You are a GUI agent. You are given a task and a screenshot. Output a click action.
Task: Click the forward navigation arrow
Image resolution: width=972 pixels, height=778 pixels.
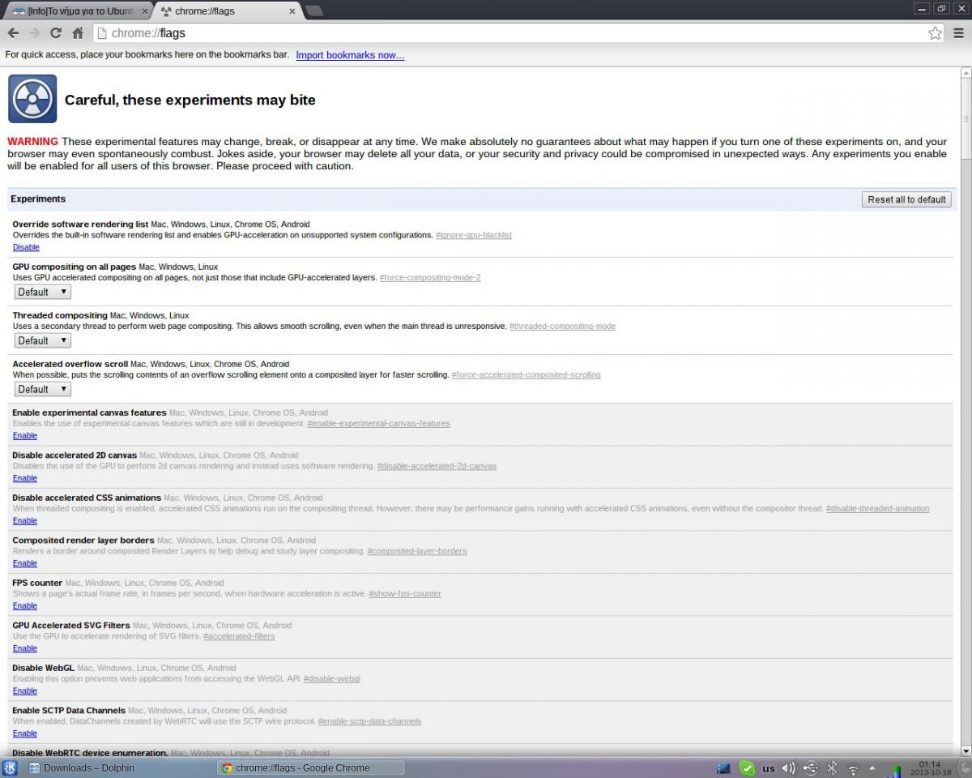click(x=34, y=33)
